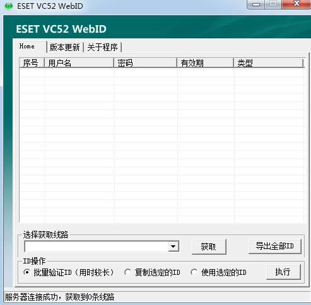Sort by the 序号 column header
The width and height of the screenshot is (311, 305).
(32, 63)
